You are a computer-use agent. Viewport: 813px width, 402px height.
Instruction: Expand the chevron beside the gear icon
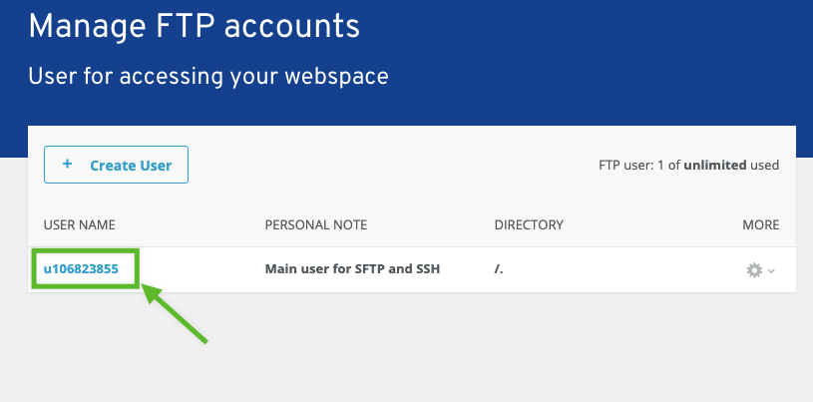click(771, 271)
